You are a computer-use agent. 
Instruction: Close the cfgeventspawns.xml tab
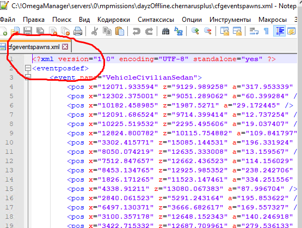tap(65, 47)
